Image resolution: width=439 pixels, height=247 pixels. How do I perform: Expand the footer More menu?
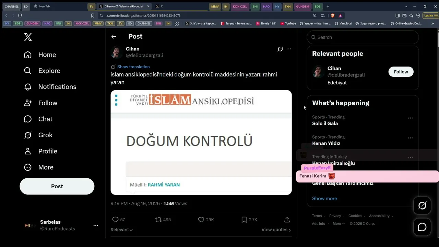click(x=339, y=224)
